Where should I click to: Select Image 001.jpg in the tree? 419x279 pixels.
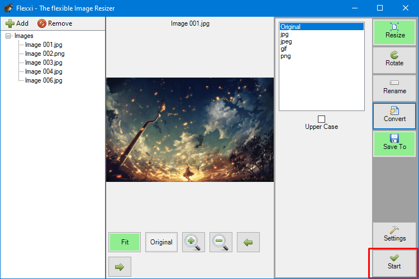coord(44,45)
